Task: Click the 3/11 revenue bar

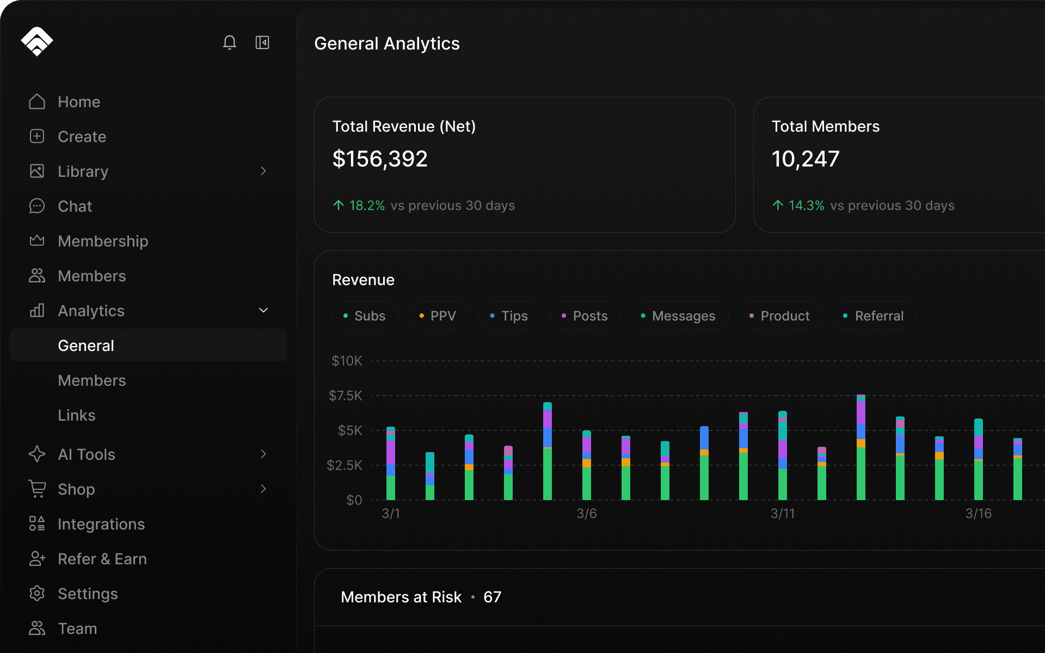Action: point(783,455)
